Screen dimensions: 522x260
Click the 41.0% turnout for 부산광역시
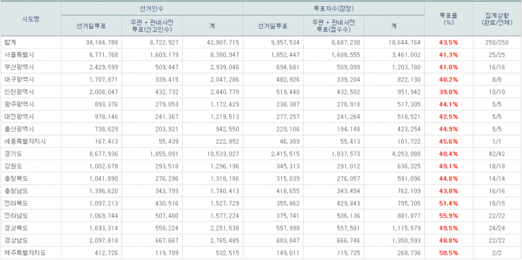[448, 67]
